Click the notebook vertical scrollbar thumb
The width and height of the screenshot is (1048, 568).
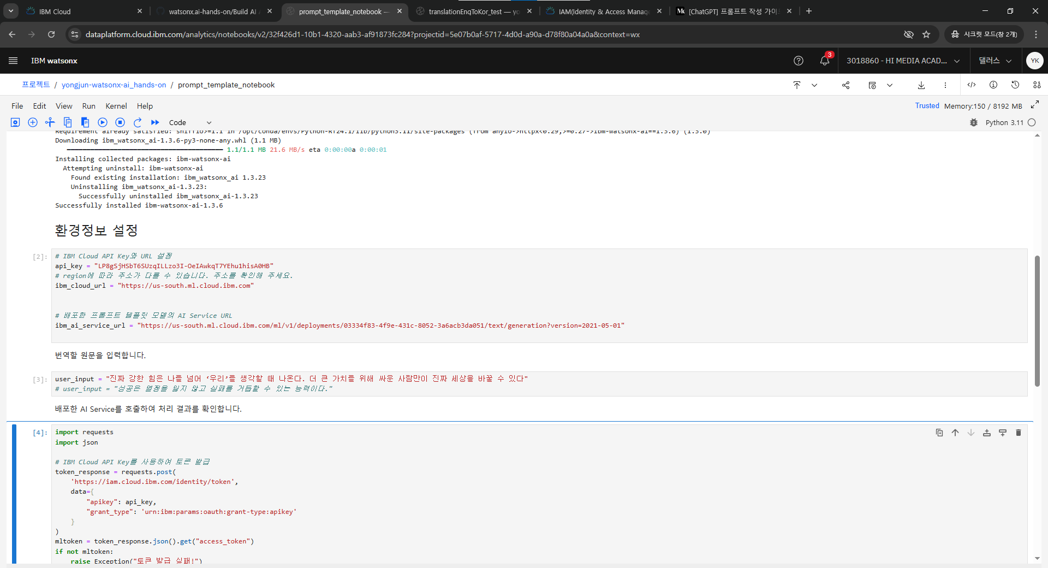point(1037,321)
